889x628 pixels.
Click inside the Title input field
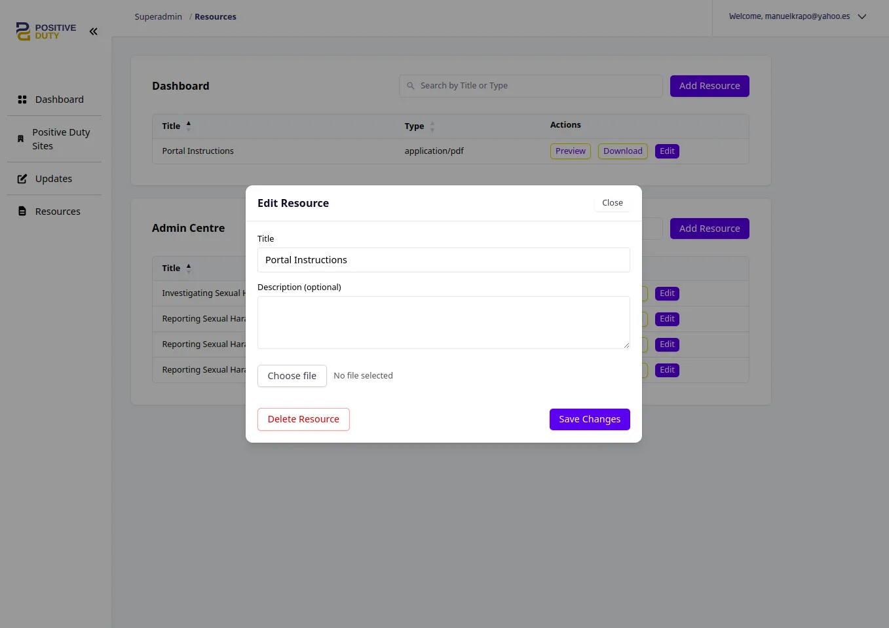point(444,260)
